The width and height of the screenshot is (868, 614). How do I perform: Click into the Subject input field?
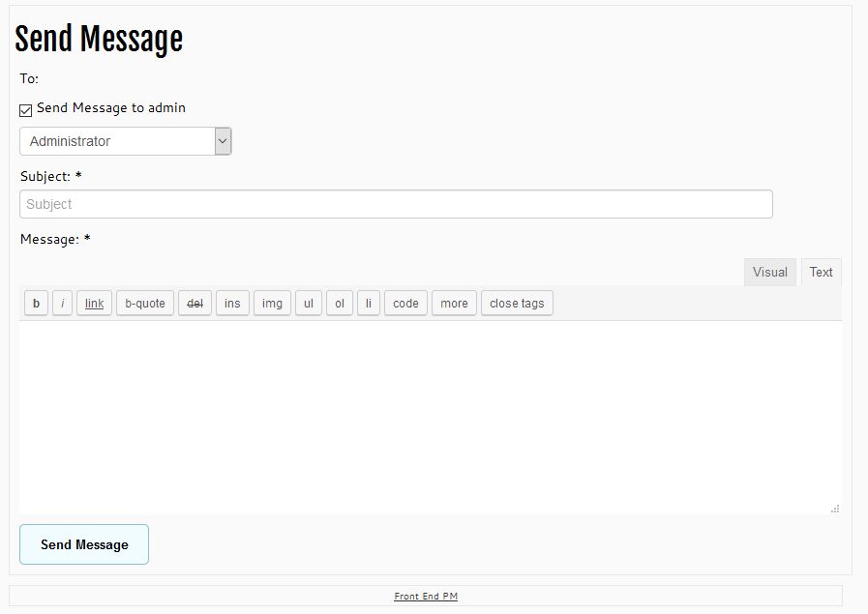tap(396, 204)
